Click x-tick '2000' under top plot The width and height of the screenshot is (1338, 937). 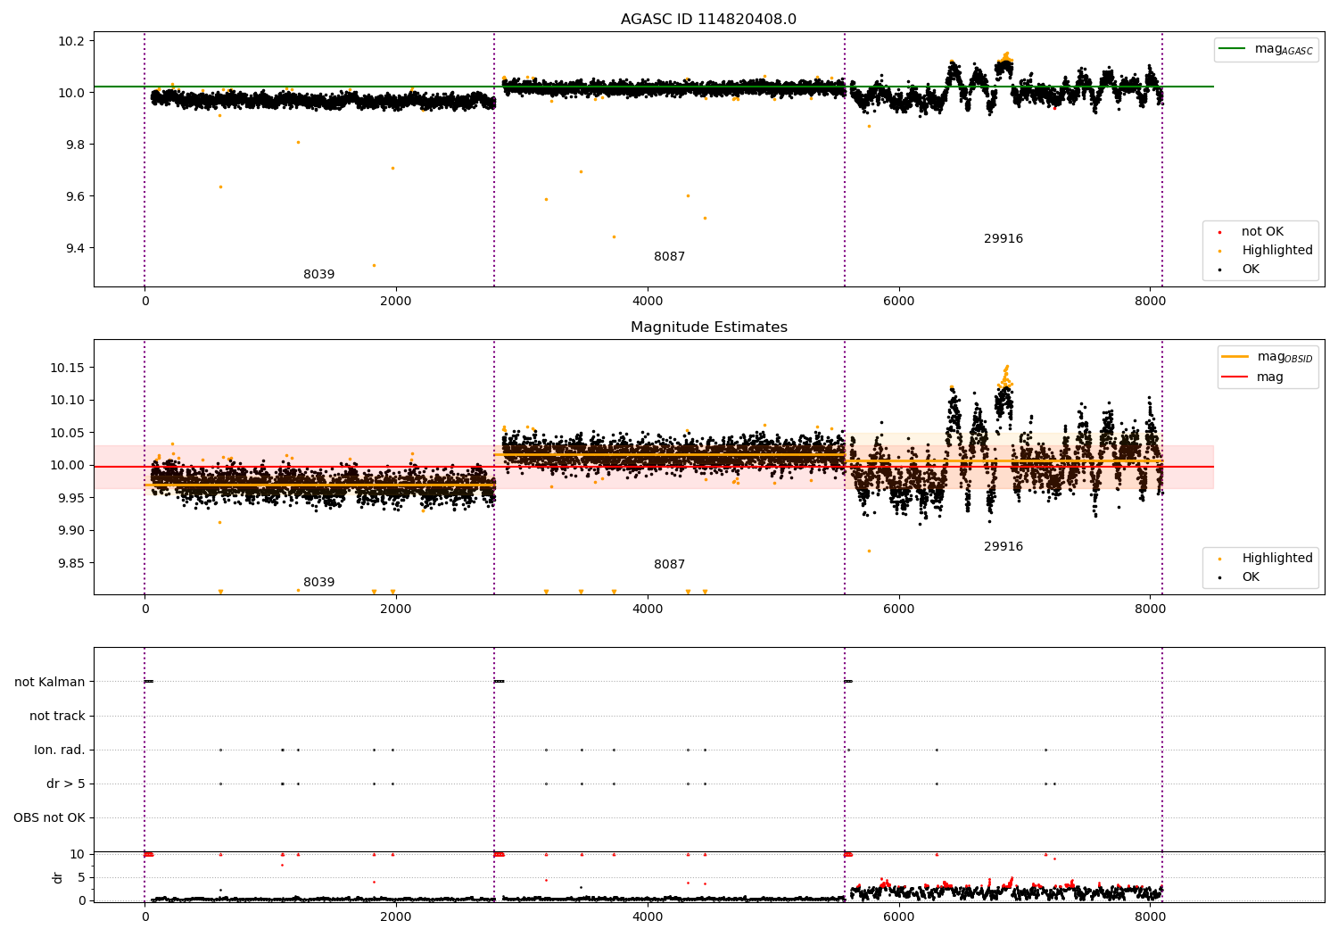[x=396, y=302]
